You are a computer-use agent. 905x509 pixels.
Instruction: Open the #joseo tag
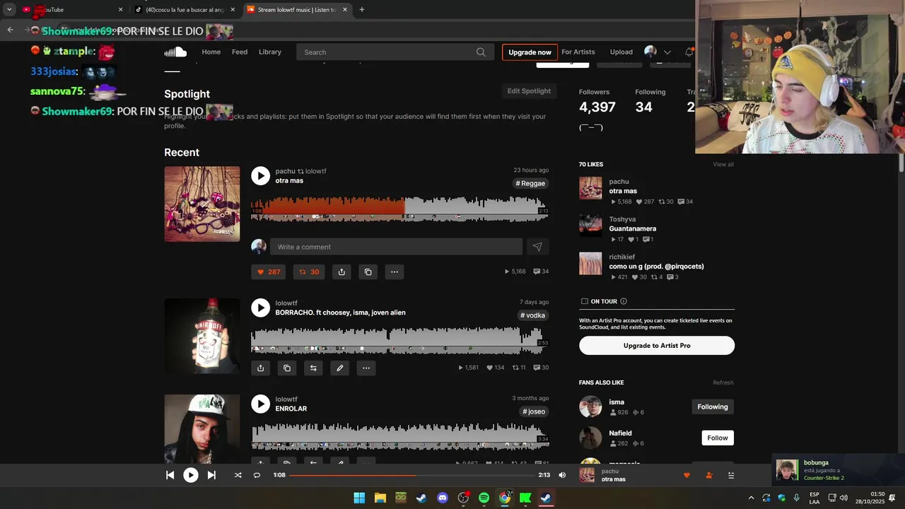(534, 411)
